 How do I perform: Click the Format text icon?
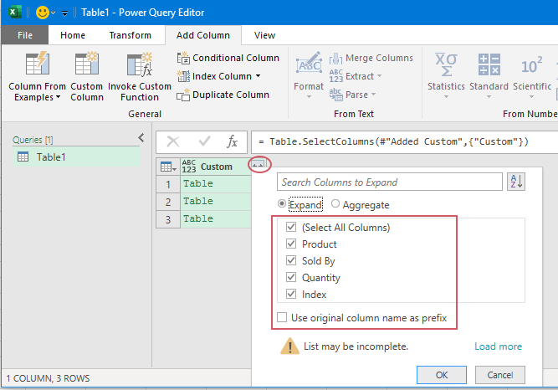(309, 65)
